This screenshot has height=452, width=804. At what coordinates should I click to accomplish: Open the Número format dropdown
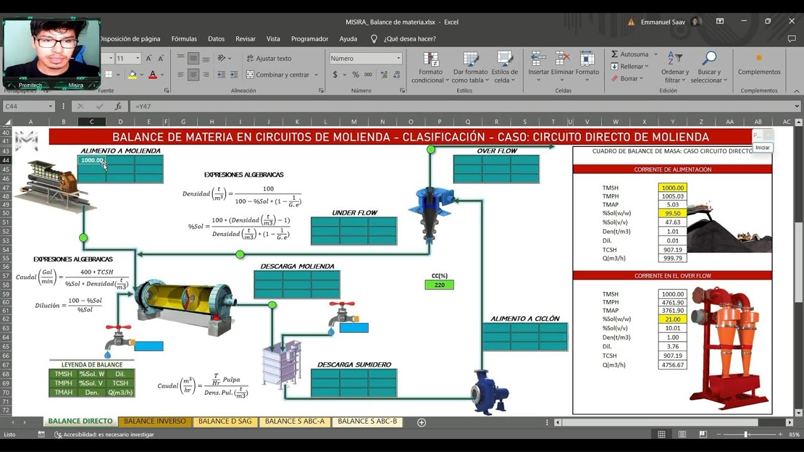398,58
